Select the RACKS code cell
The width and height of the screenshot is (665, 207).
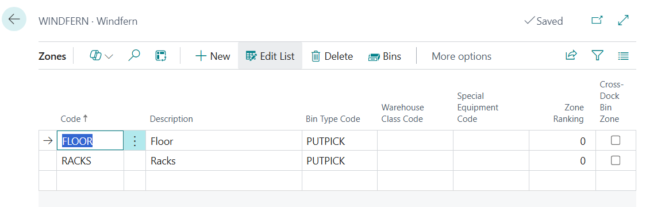tap(90, 161)
